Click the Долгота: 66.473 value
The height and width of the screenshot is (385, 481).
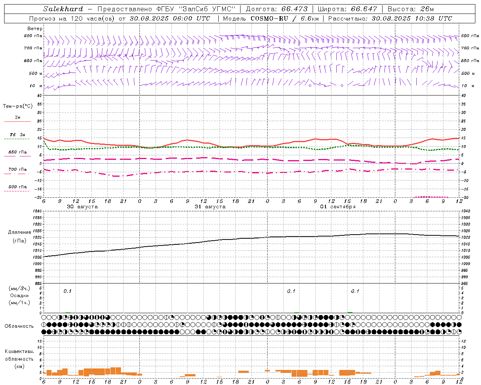click(x=277, y=9)
